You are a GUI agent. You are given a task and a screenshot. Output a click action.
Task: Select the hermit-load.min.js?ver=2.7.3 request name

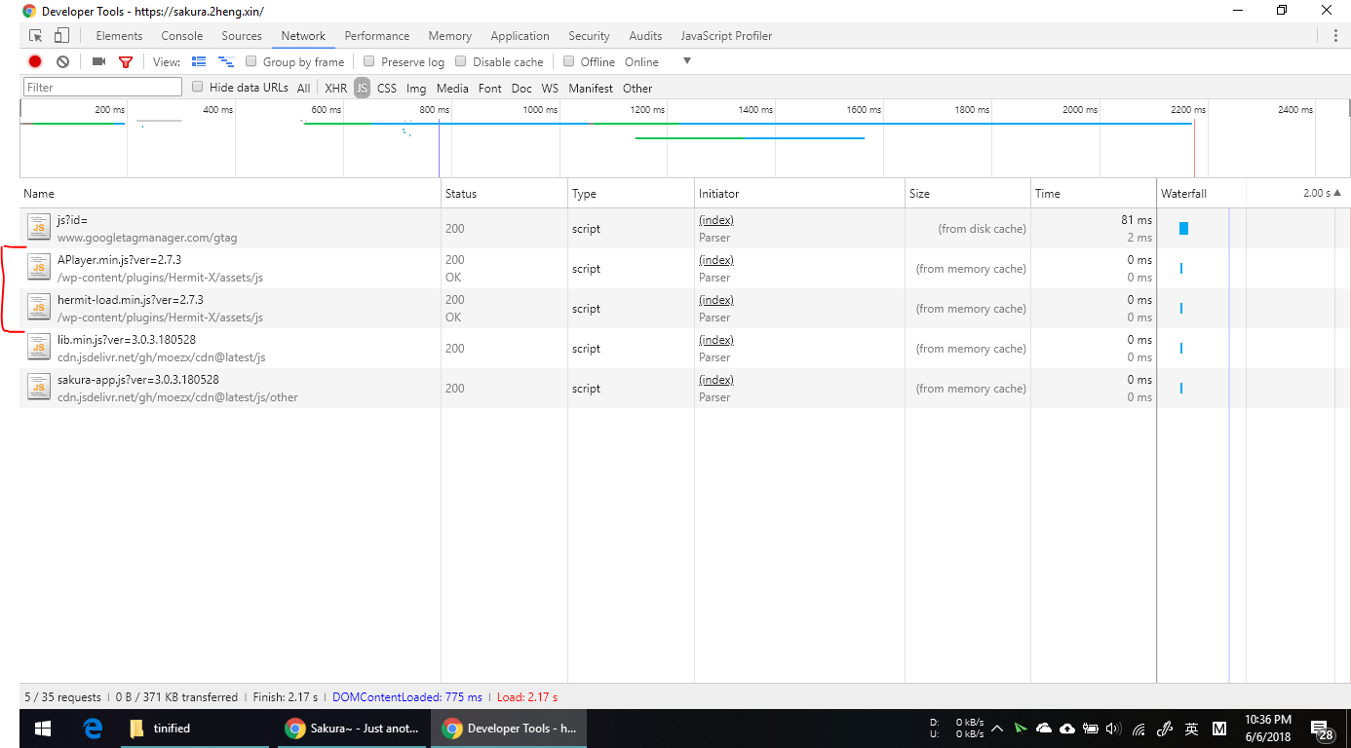tap(131, 300)
